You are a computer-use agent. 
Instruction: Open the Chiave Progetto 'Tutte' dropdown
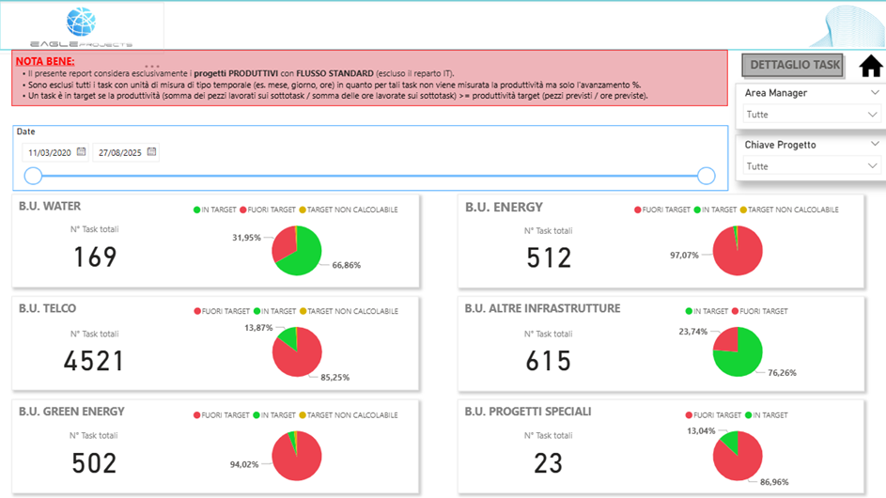[x=812, y=166]
